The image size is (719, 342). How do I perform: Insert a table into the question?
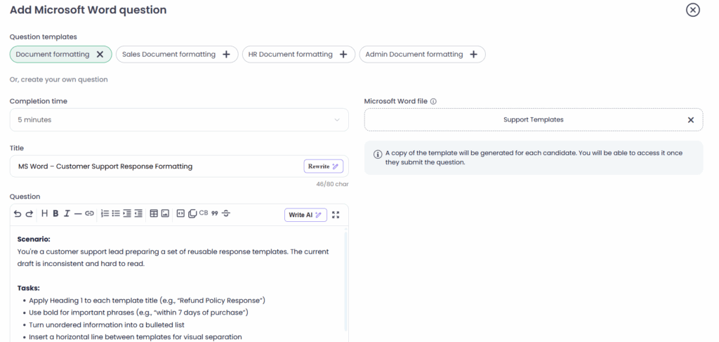(154, 213)
